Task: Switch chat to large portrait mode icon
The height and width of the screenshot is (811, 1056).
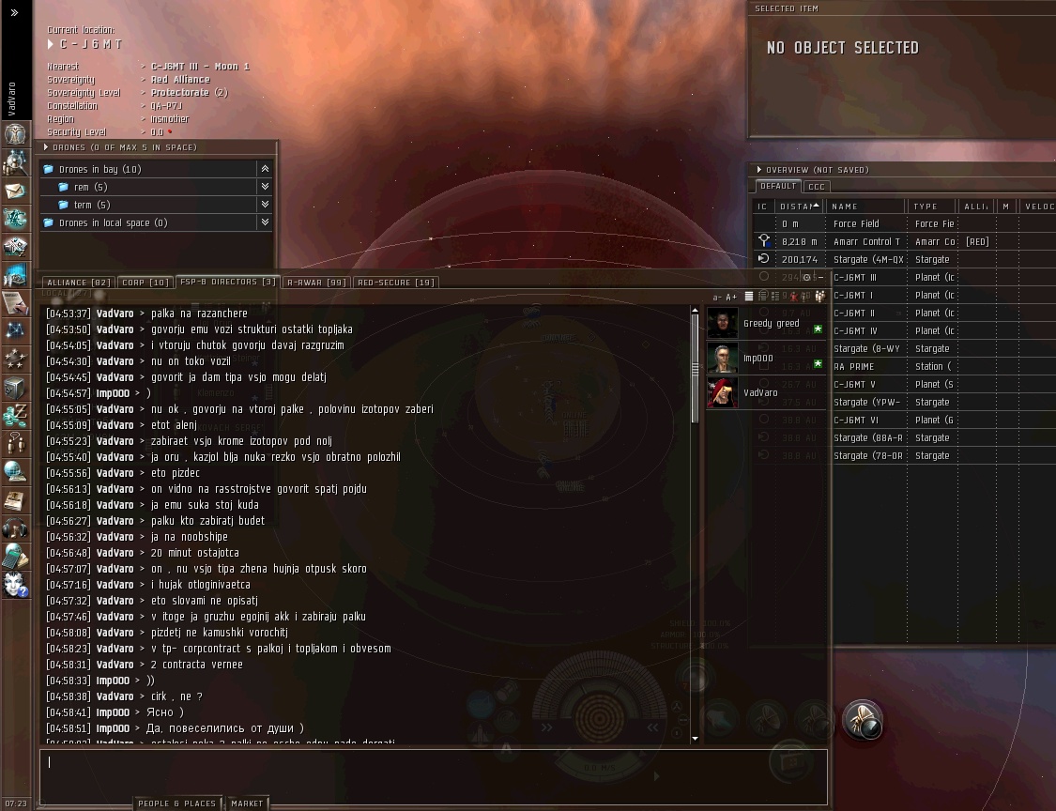Action: 775,297
